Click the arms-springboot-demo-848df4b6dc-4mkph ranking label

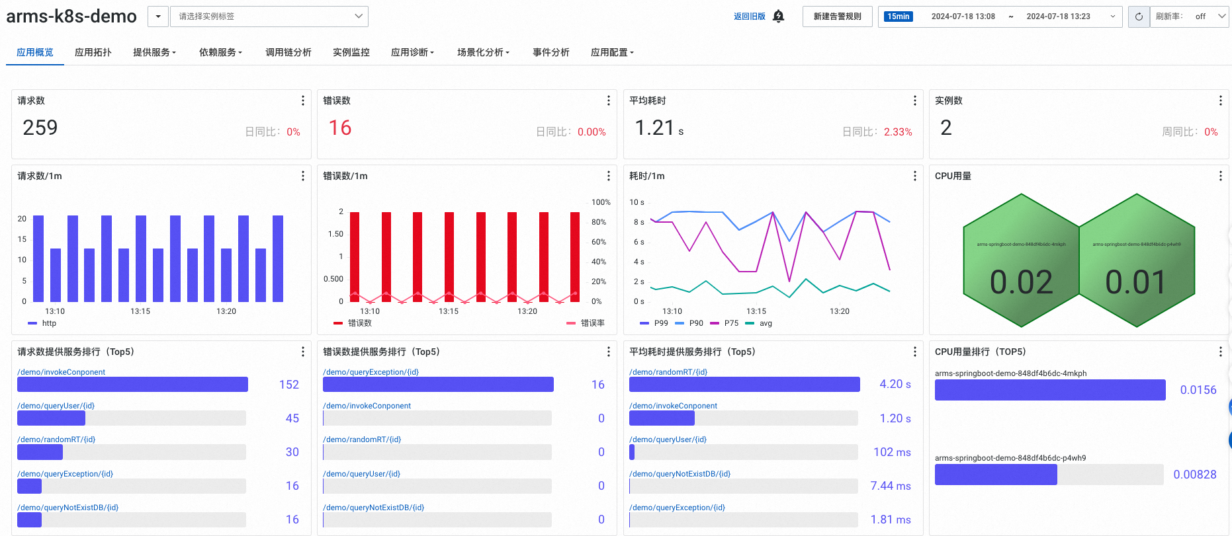point(1011,373)
